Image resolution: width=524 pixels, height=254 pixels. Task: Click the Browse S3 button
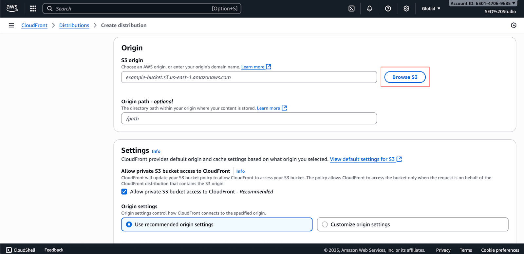[x=405, y=77]
